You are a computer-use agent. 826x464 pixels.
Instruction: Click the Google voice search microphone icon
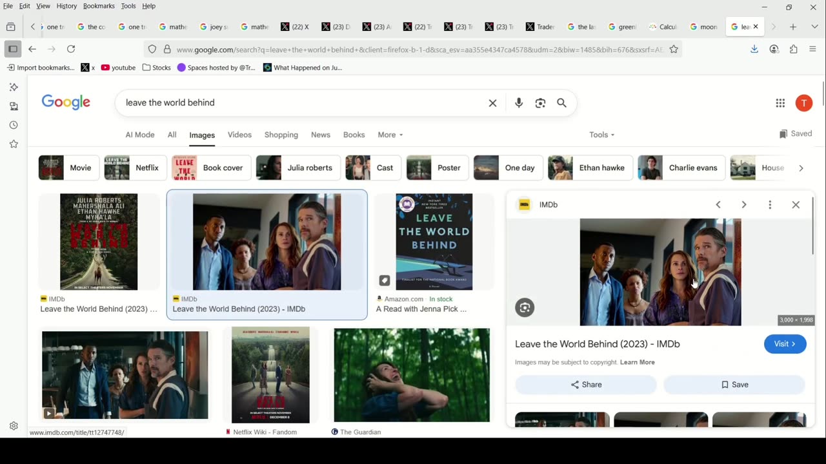[519, 103]
